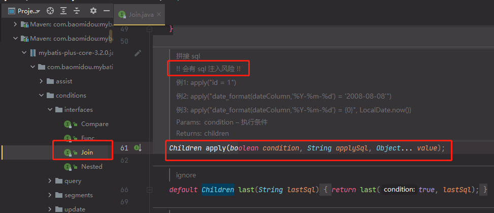Viewport: 494px width, 213px height.
Task: Click the implemented-method gutter icon on line 61
Action: tap(138, 148)
